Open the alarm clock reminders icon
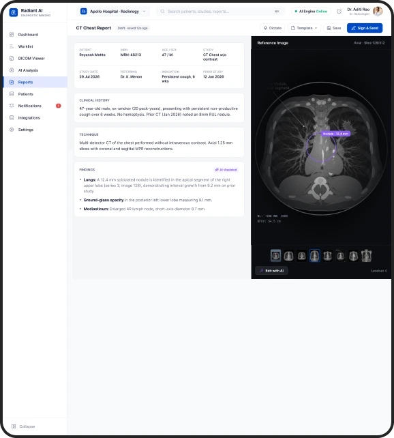Screen dimensions: 394x438 click(x=339, y=12)
